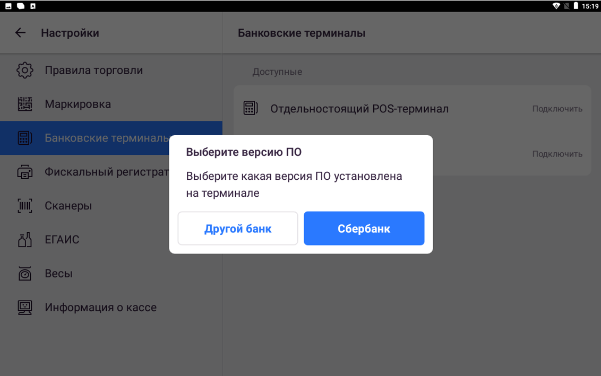Screen dimensions: 601x376
Task: Tap the 15:19 clock in status bar
Action: pyautogui.click(x=590, y=6)
